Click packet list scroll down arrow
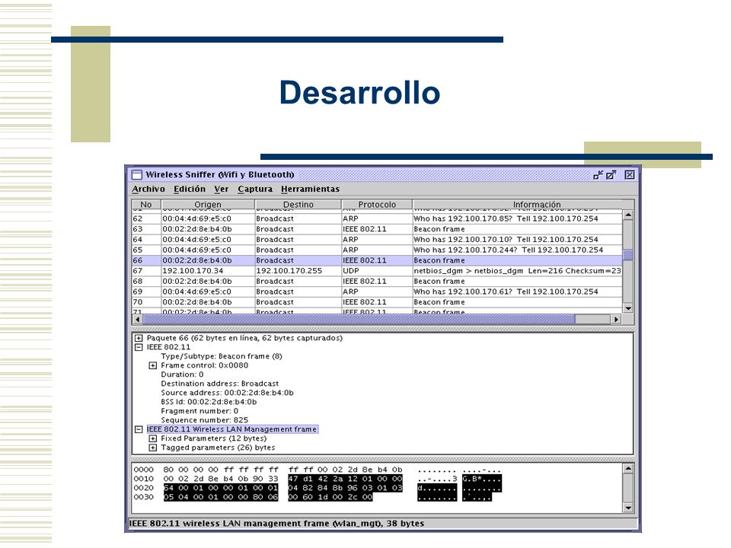The image size is (731, 548). [628, 308]
